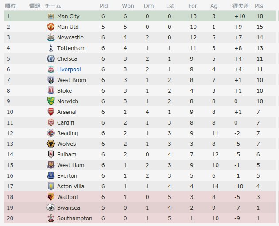This screenshot has width=279, height=226.
Task: Click the Wolves club crest
Action: pyautogui.click(x=51, y=144)
